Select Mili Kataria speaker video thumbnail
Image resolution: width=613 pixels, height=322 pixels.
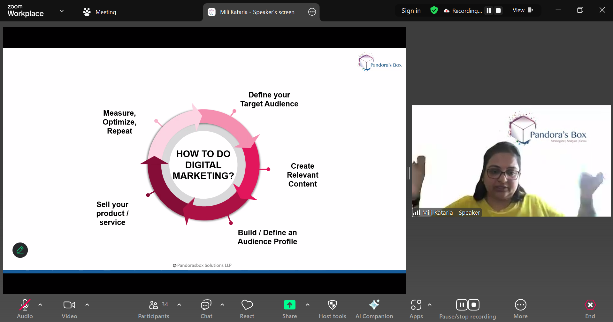click(x=511, y=161)
